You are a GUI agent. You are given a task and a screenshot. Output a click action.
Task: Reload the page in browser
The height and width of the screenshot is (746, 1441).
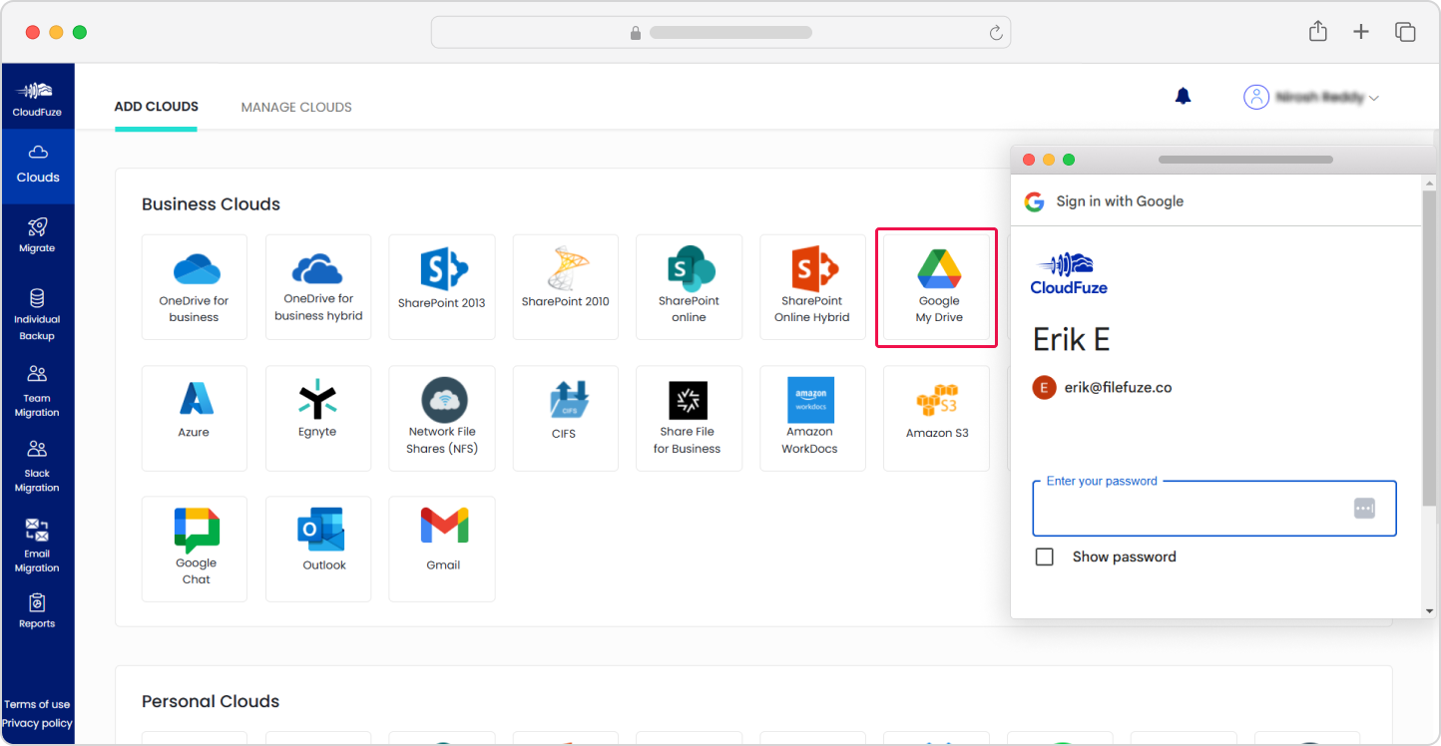pyautogui.click(x=995, y=33)
